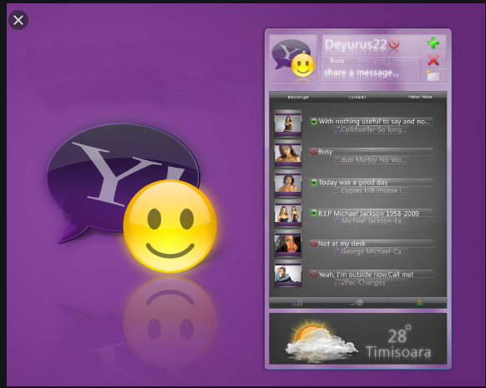Viewport: 486px width, 388px height.
Task: Click the green plus add contact icon
Action: click(433, 43)
